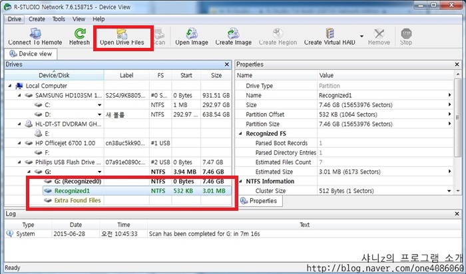Collapse the G: partition node
This screenshot has width=466, height=274.
(29, 172)
